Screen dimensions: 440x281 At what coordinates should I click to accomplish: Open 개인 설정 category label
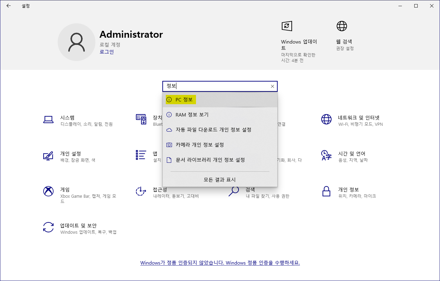[x=71, y=154]
